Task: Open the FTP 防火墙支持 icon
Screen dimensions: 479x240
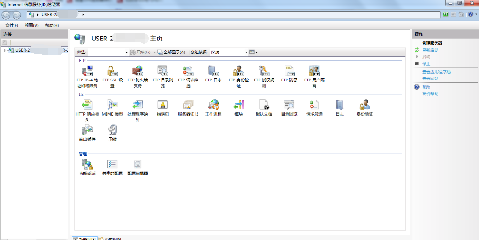Action: tap(137, 72)
